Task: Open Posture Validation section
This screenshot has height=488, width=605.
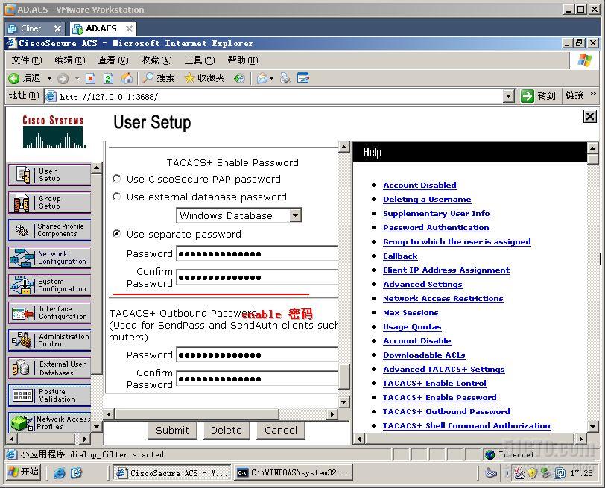Action: tap(49, 396)
